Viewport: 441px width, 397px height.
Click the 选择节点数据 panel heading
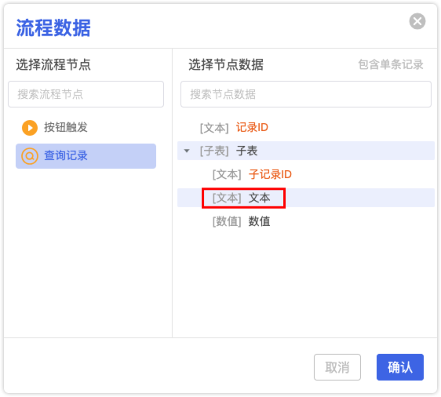226,64
